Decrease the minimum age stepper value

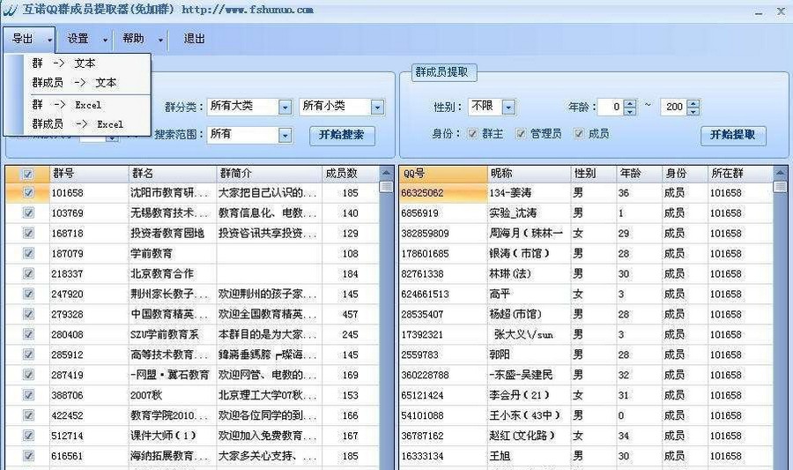click(x=630, y=111)
